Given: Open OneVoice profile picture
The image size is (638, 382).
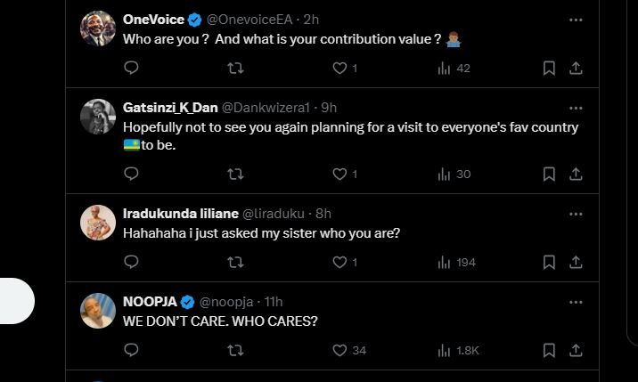Looking at the screenshot, I should click(98, 28).
